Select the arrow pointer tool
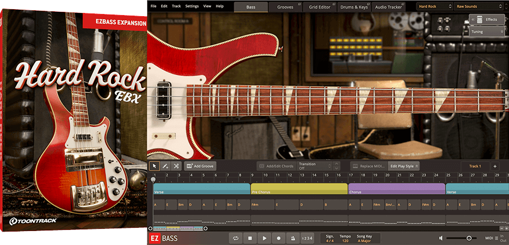The width and height of the screenshot is (509, 245). point(155,166)
